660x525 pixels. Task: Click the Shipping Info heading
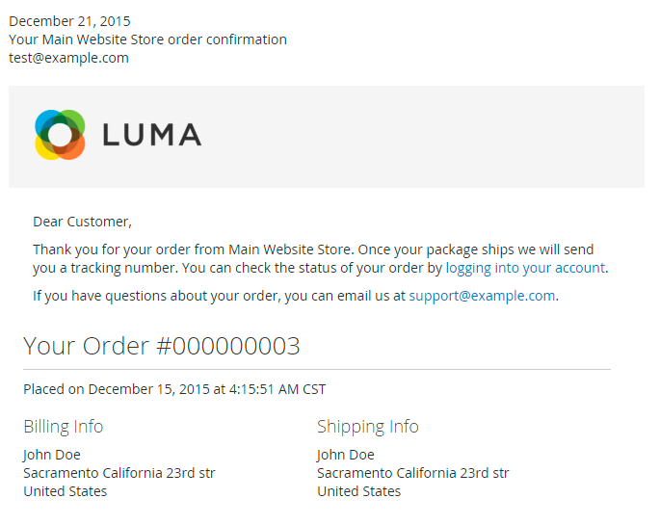tap(367, 426)
